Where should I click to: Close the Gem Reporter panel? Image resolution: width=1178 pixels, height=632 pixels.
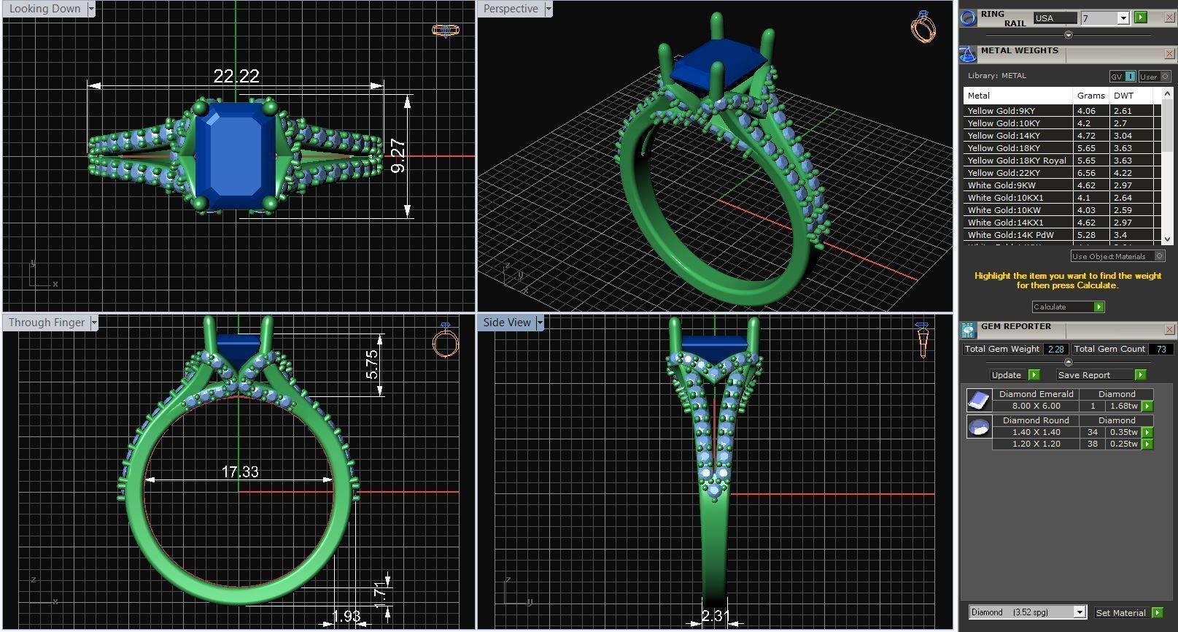[x=1169, y=330]
